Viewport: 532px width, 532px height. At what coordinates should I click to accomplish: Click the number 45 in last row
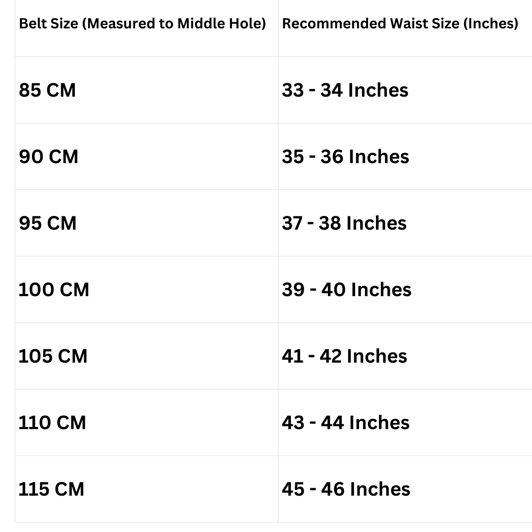(x=293, y=489)
